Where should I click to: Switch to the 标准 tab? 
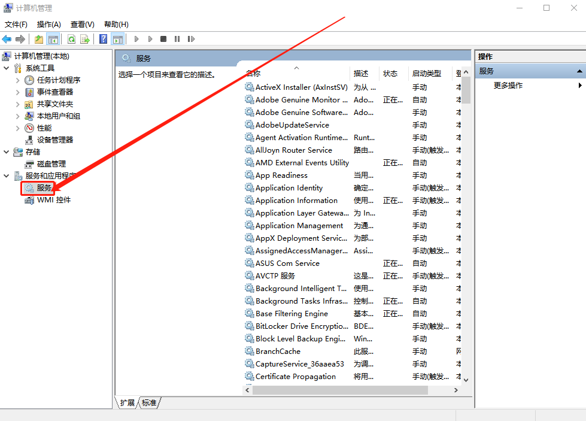(148, 403)
